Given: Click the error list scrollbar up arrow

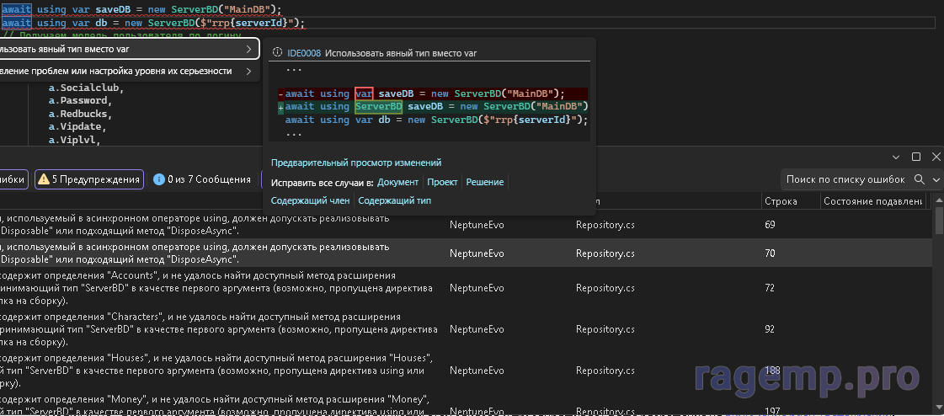Looking at the screenshot, I should (x=939, y=202).
